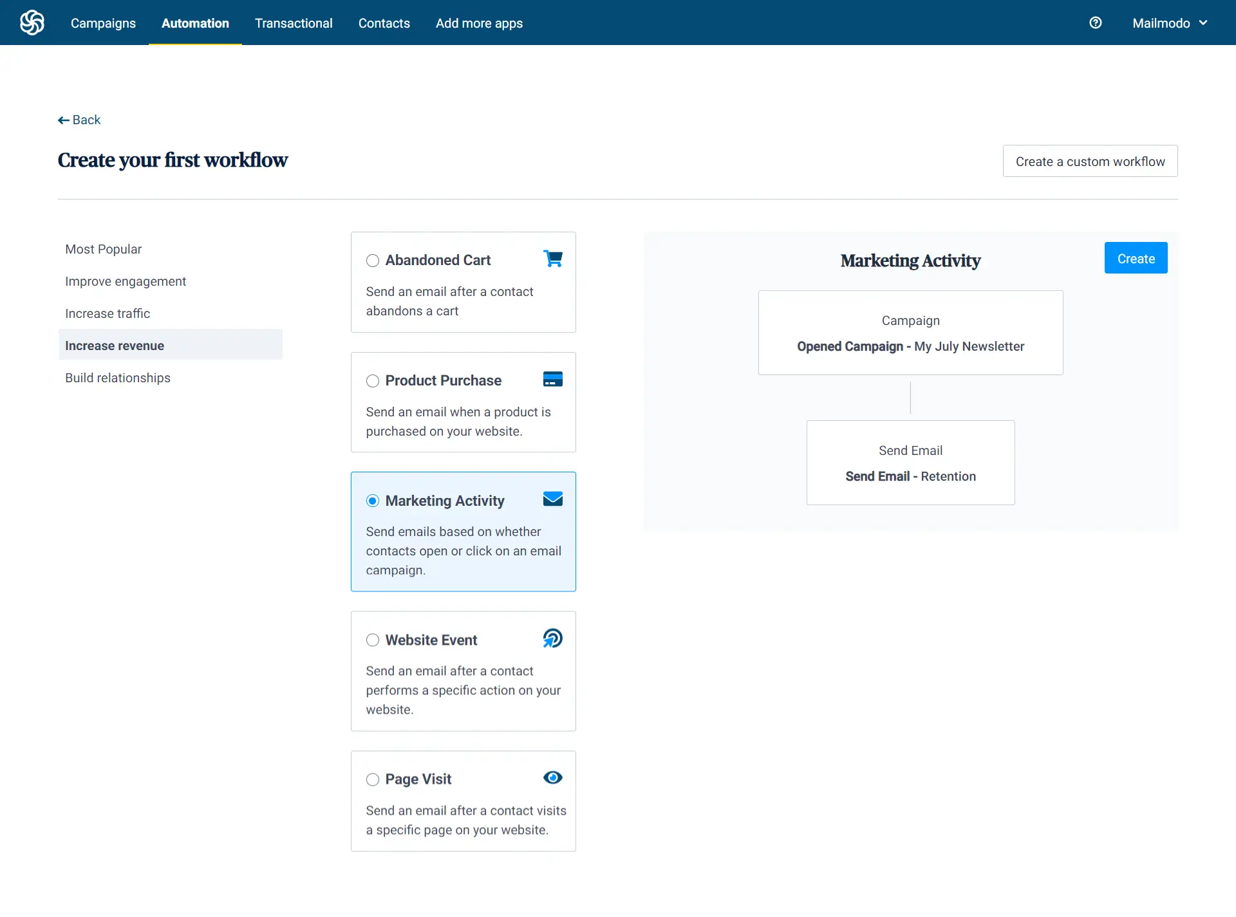Open the Campaigns tab
Image resolution: width=1236 pixels, height=917 pixels.
103,23
